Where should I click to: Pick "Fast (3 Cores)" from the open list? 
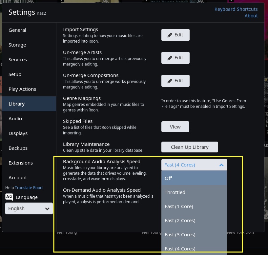(180, 234)
